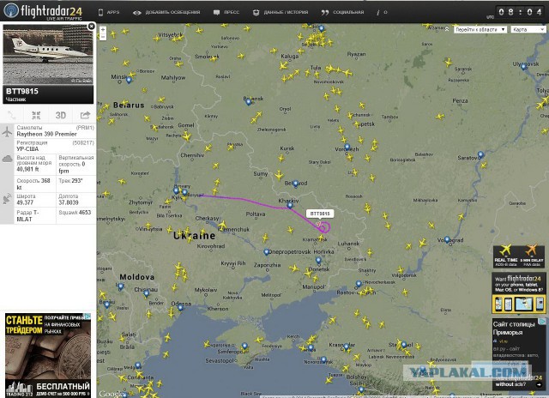Click the Rostov airport pin
Image resolution: width=549 pixels, height=398 pixels.
coord(359,284)
